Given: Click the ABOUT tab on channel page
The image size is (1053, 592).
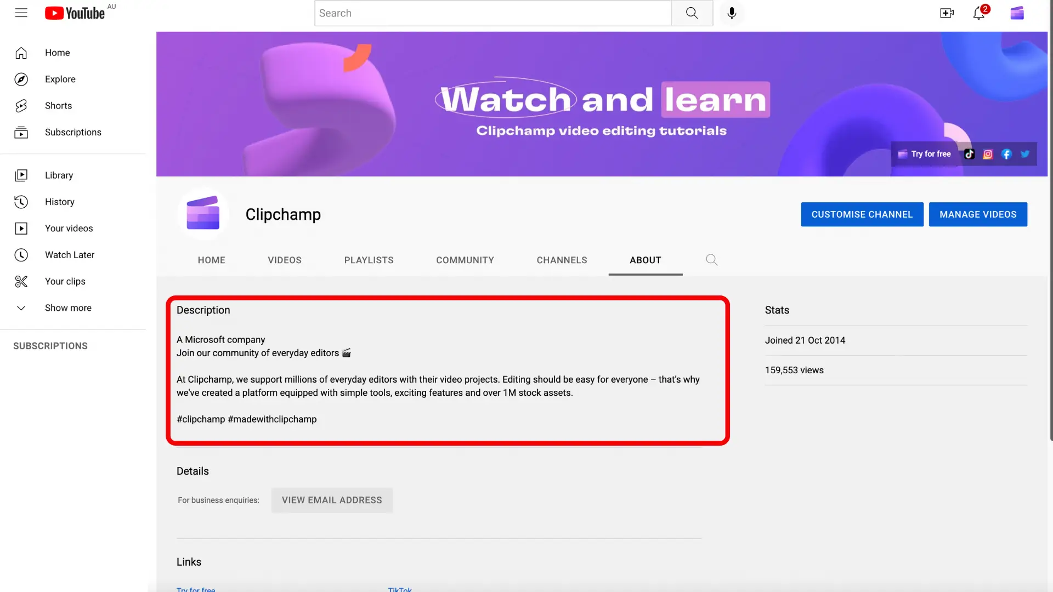Looking at the screenshot, I should [645, 260].
